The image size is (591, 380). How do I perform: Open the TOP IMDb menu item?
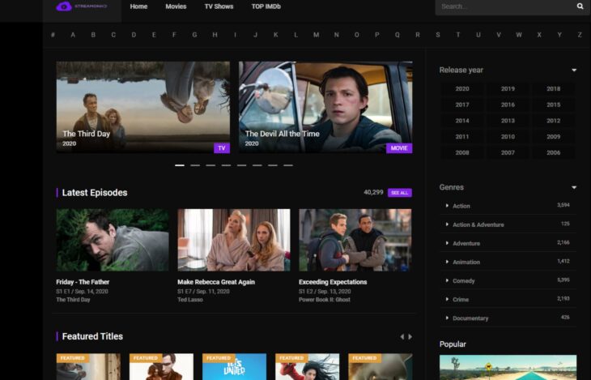[266, 6]
